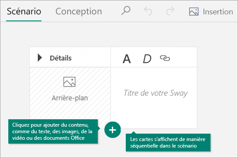
Task: Expand the Détails triangle
Action: click(40, 57)
